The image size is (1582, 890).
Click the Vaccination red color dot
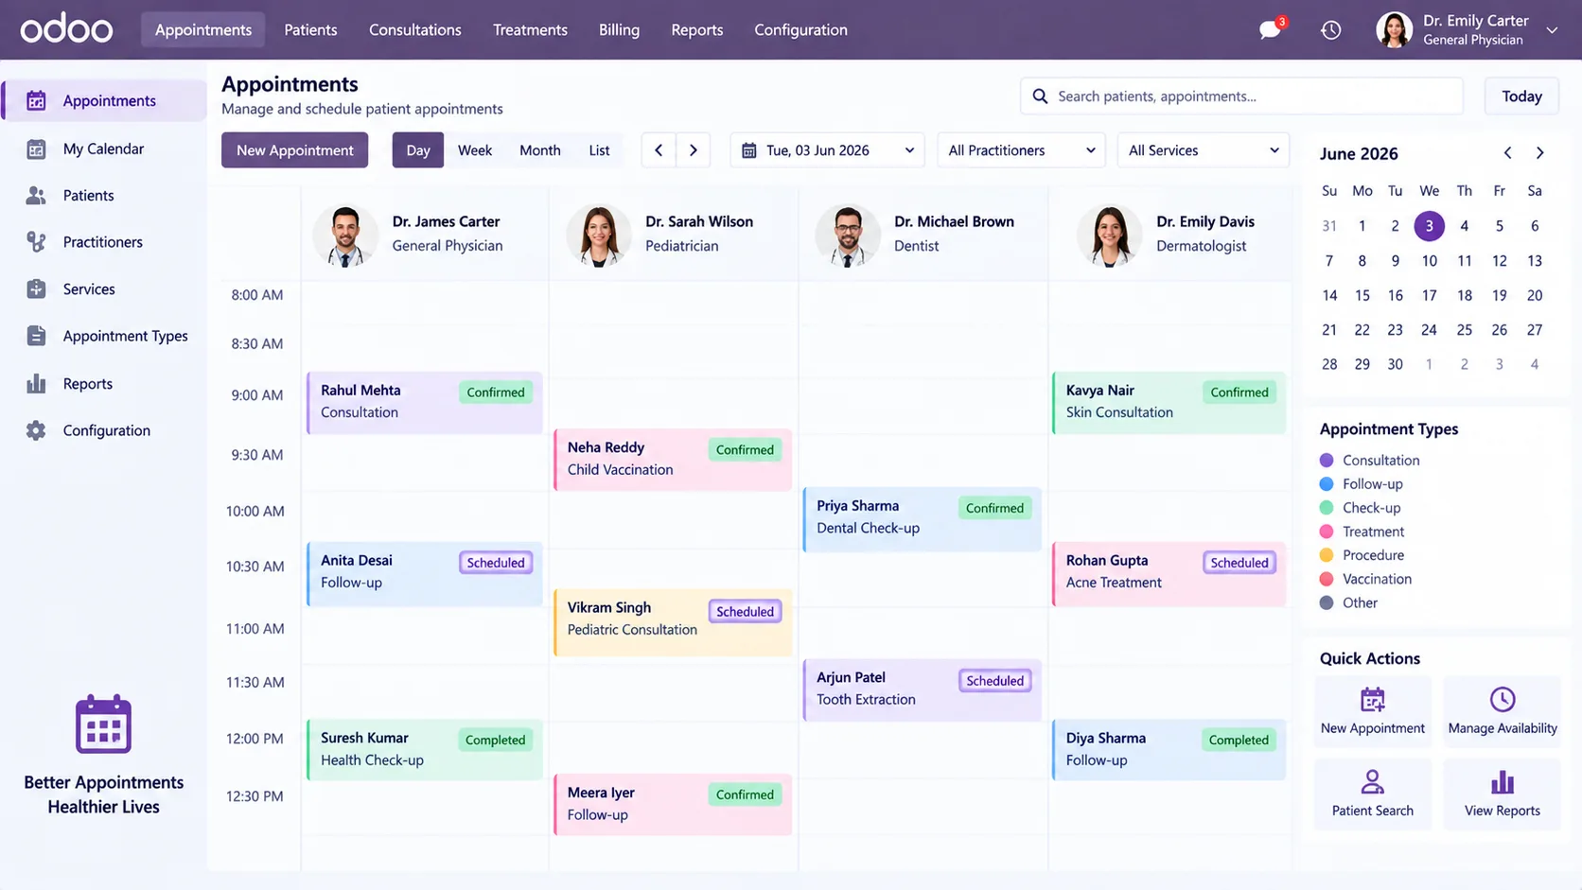[1327, 579]
